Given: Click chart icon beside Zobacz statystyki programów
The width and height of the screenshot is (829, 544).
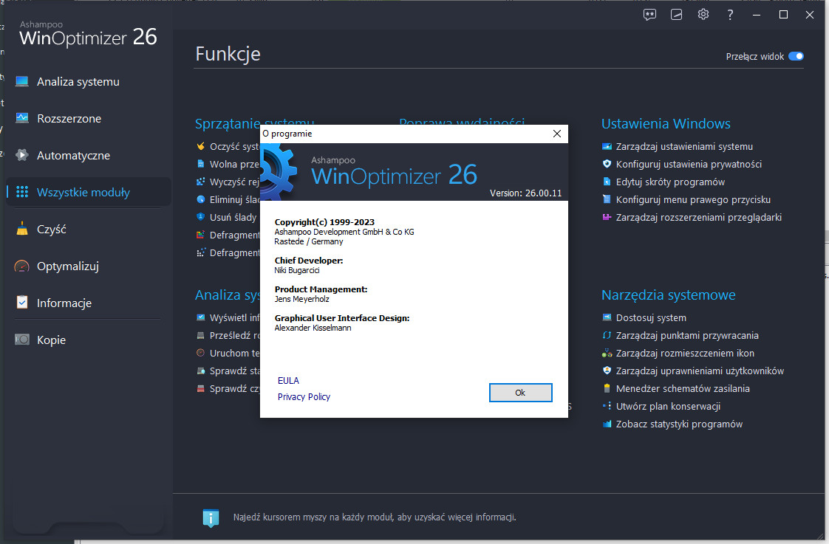Looking at the screenshot, I should (607, 424).
